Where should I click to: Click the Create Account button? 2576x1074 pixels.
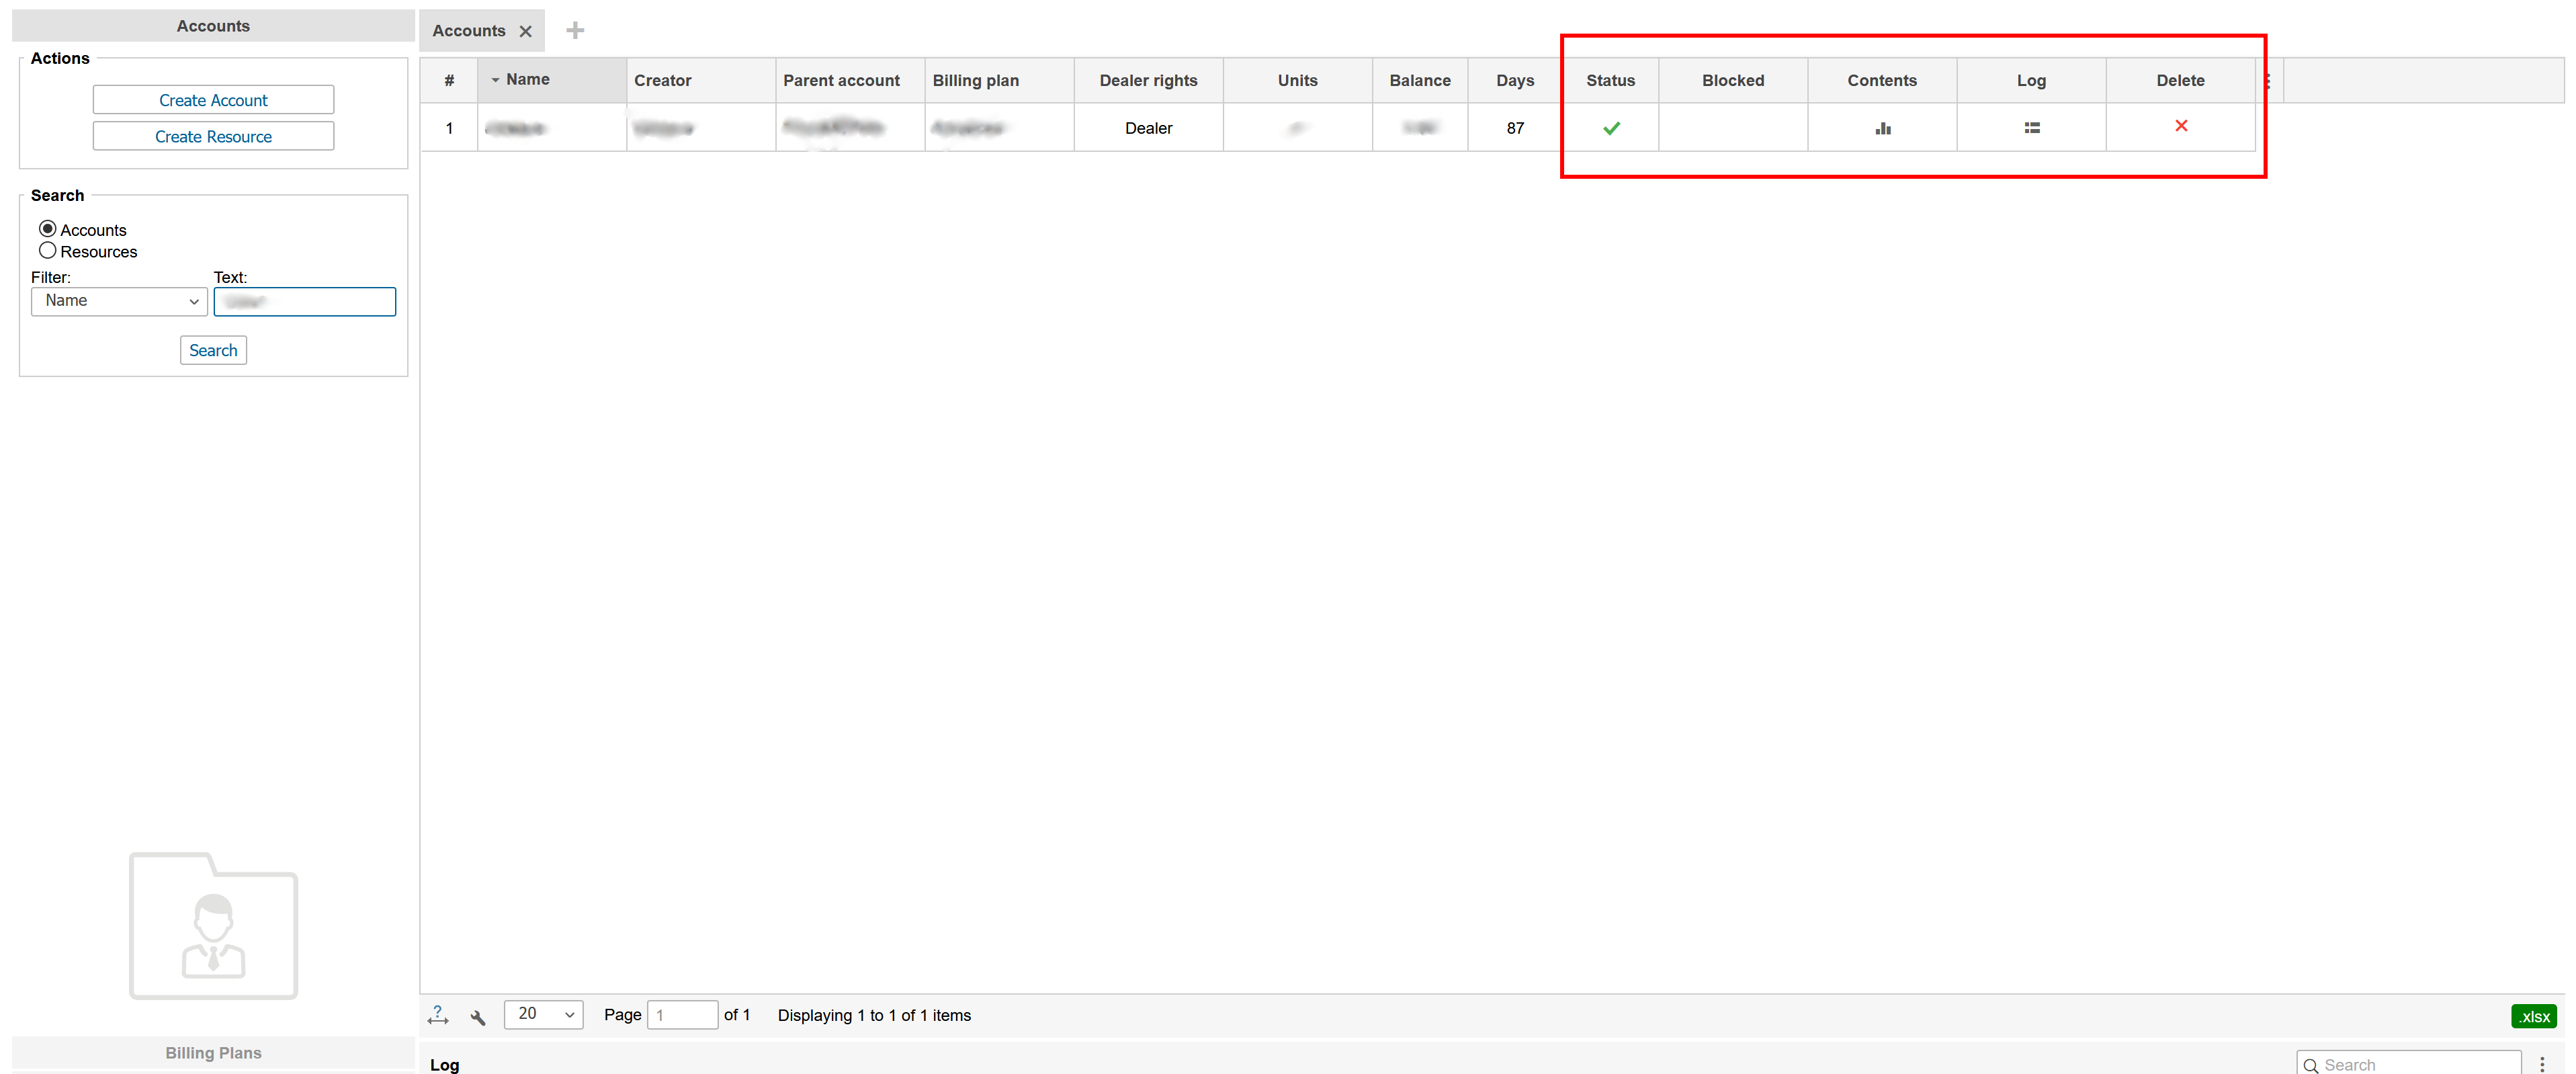213,100
